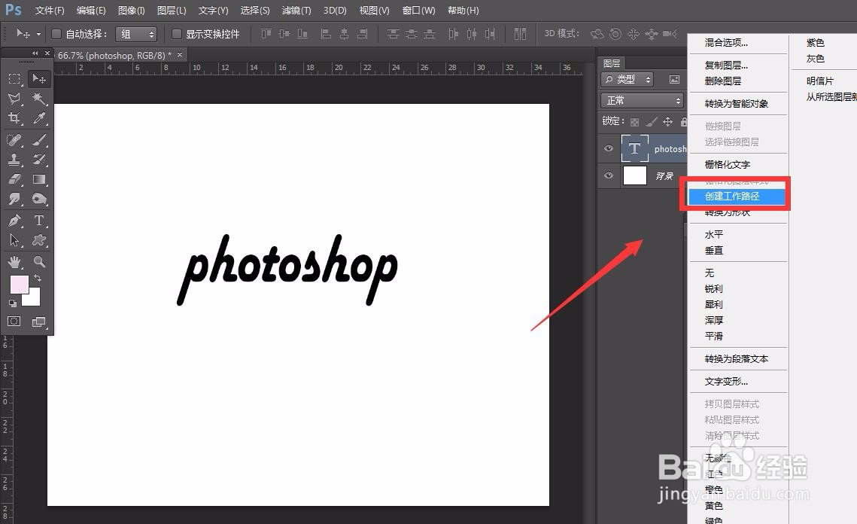Open the 滤镜(T) menu
This screenshot has height=524, width=857.
pos(296,11)
